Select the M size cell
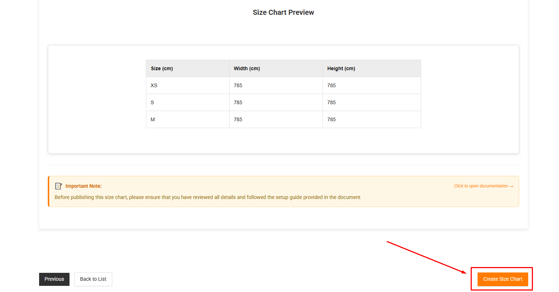 (x=153, y=119)
